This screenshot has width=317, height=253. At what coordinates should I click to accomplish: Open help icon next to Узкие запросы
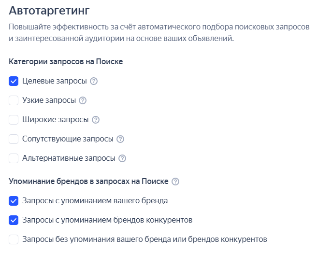click(83, 100)
